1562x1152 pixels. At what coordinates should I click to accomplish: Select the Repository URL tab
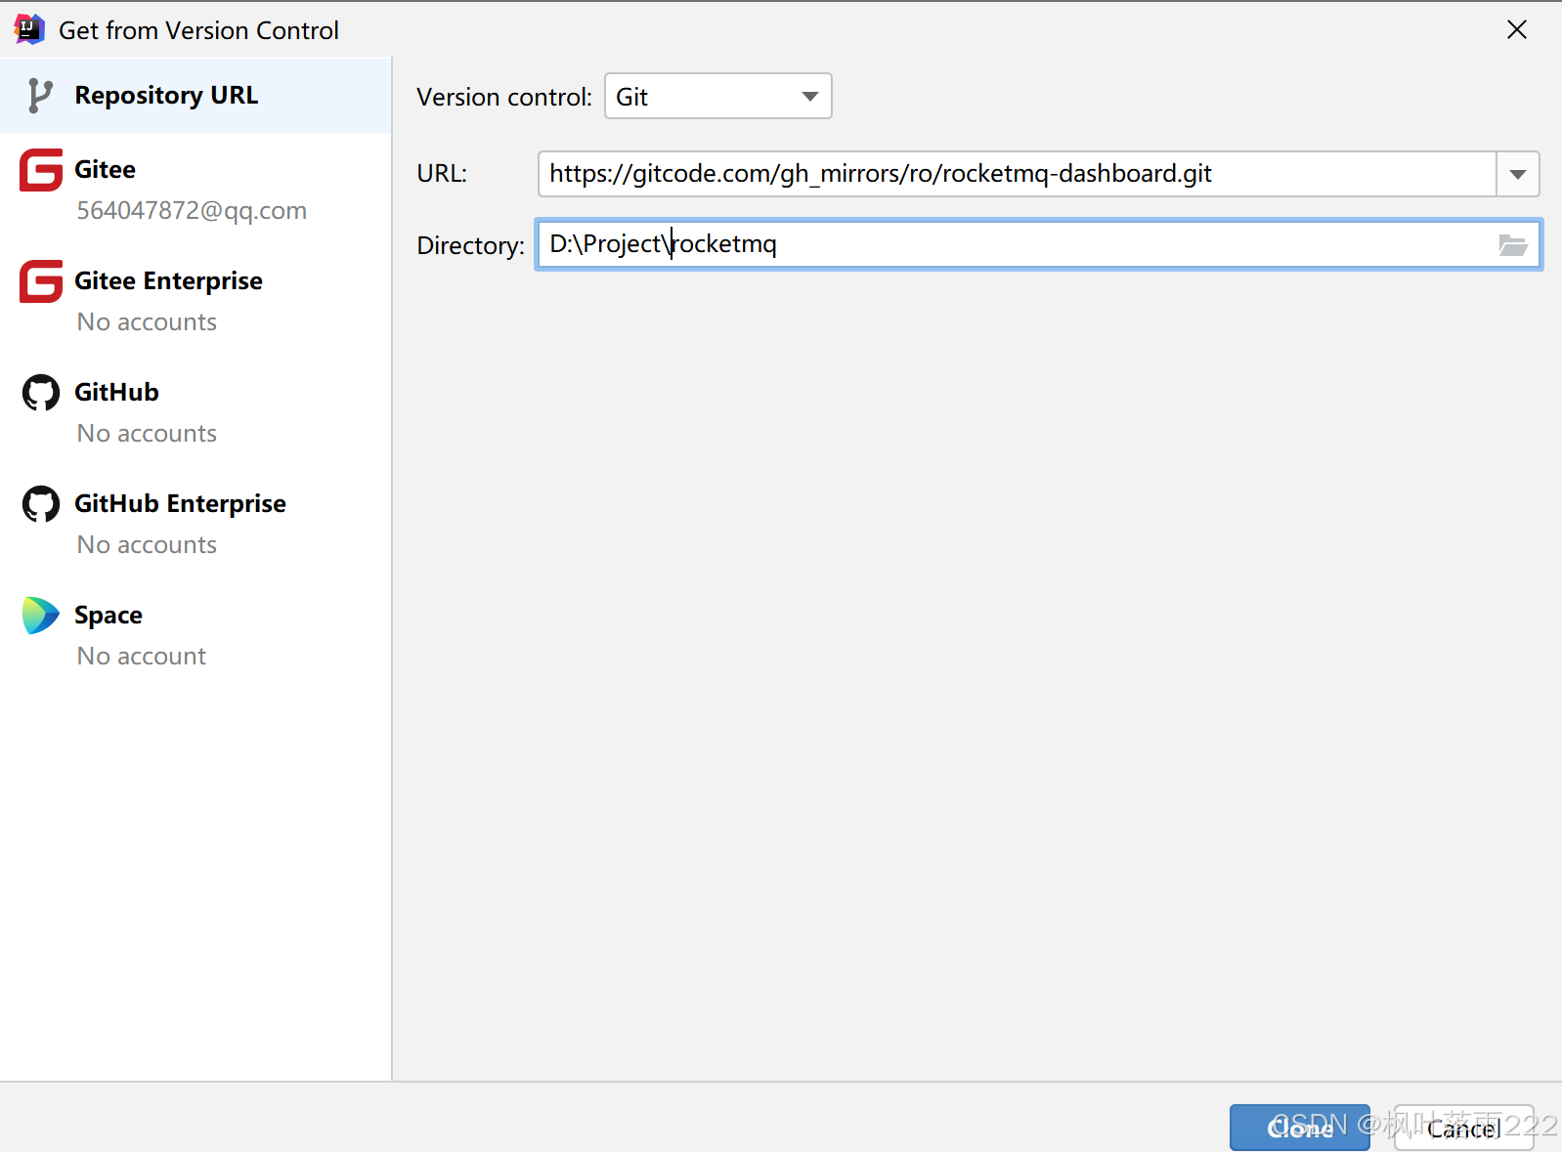(x=195, y=96)
